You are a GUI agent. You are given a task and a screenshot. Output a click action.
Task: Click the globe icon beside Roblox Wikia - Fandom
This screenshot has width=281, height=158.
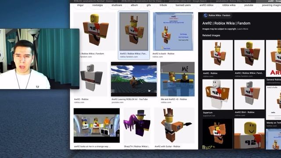[205, 15]
